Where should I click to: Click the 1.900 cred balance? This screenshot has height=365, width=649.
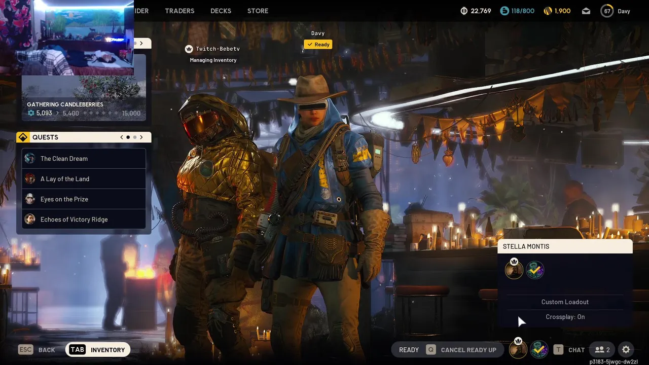click(562, 11)
